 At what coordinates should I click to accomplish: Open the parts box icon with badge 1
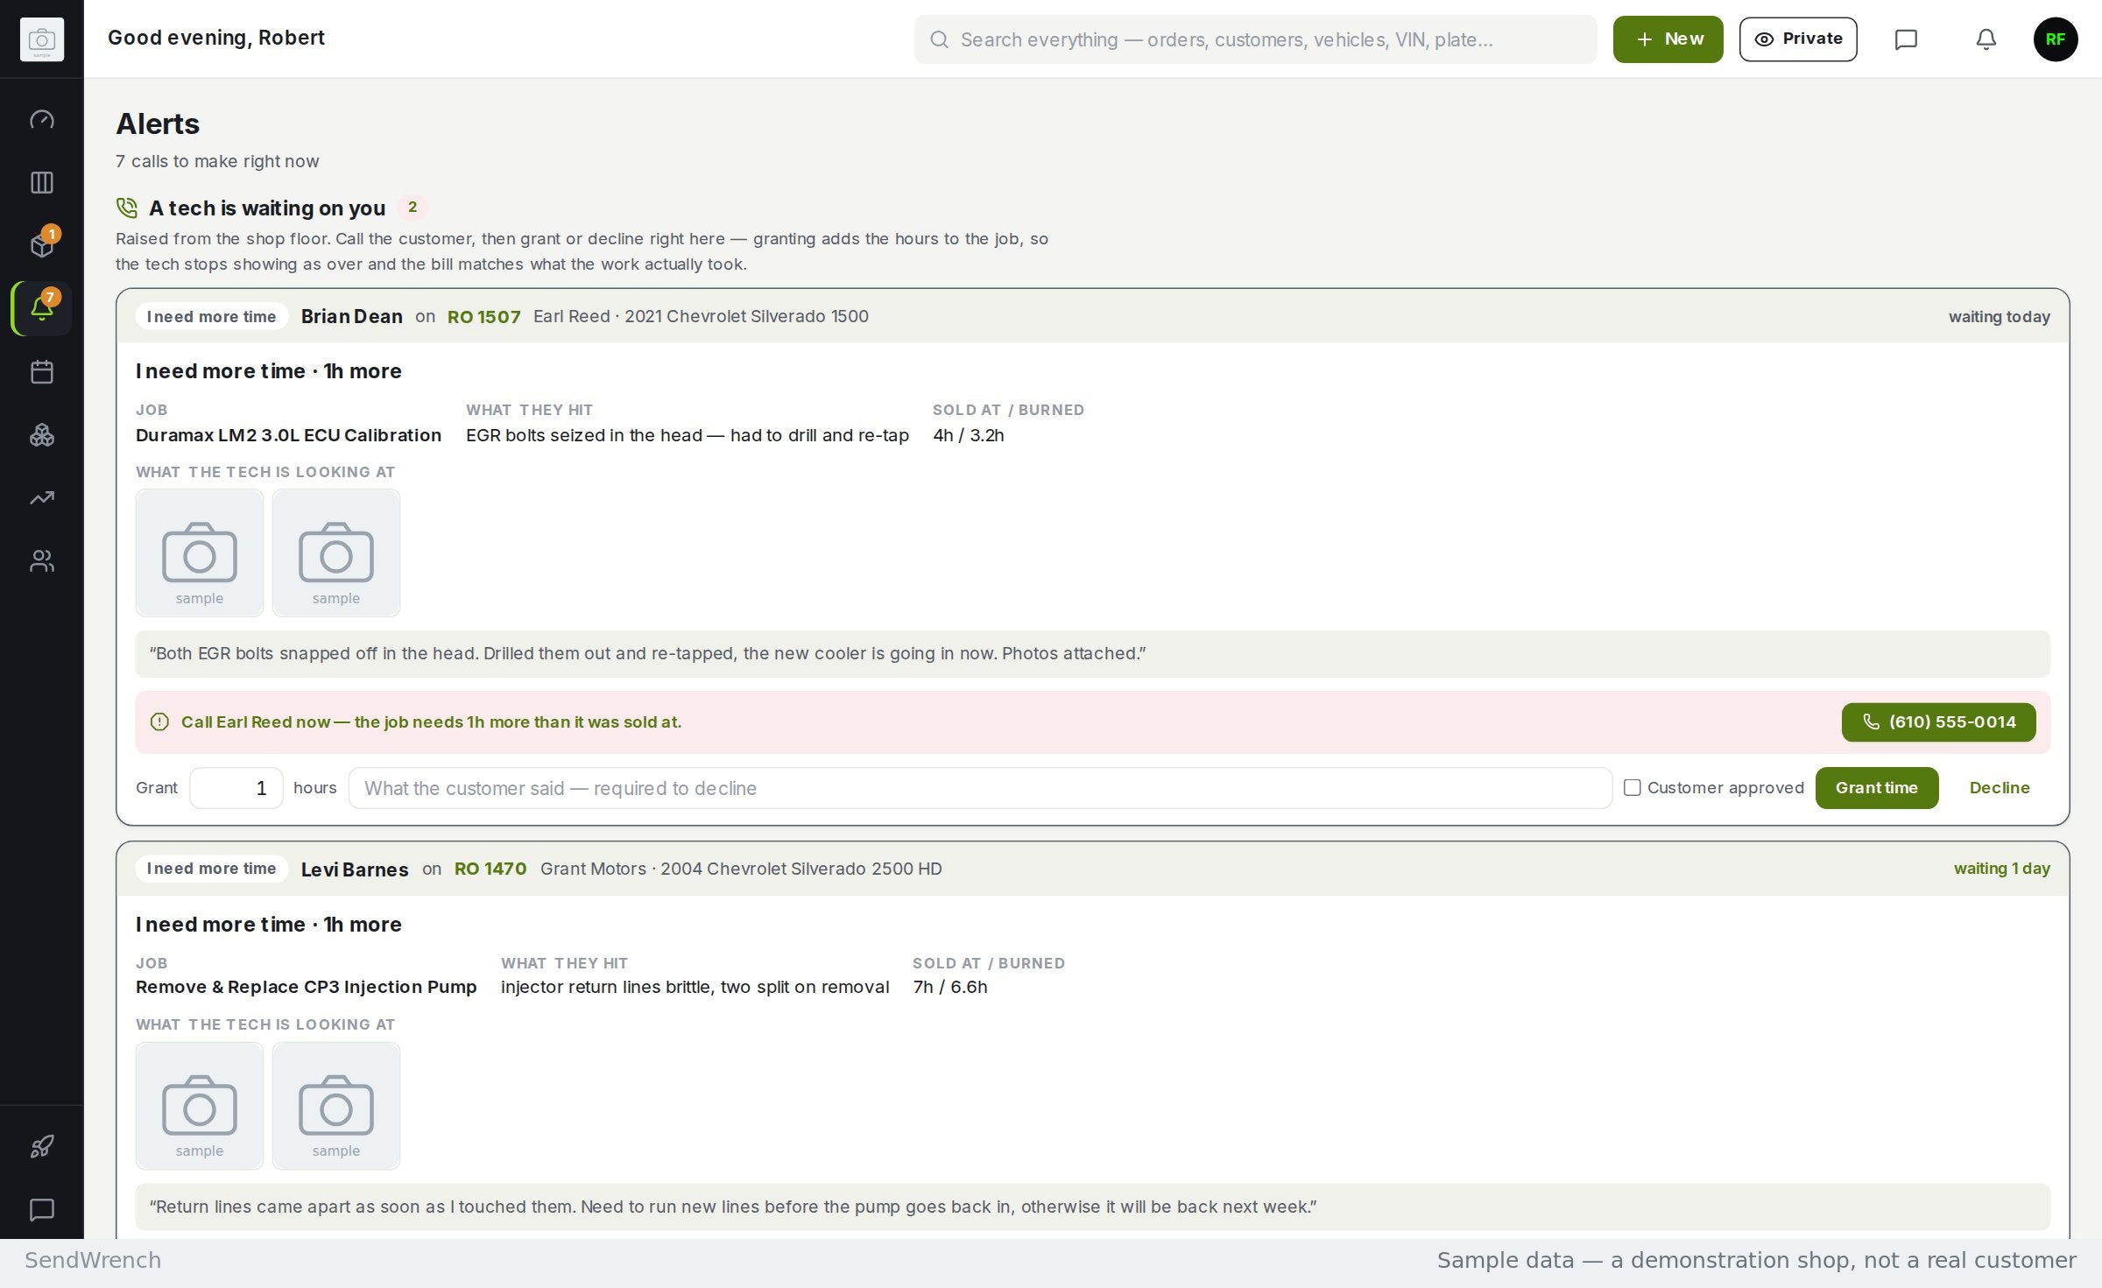click(x=41, y=245)
